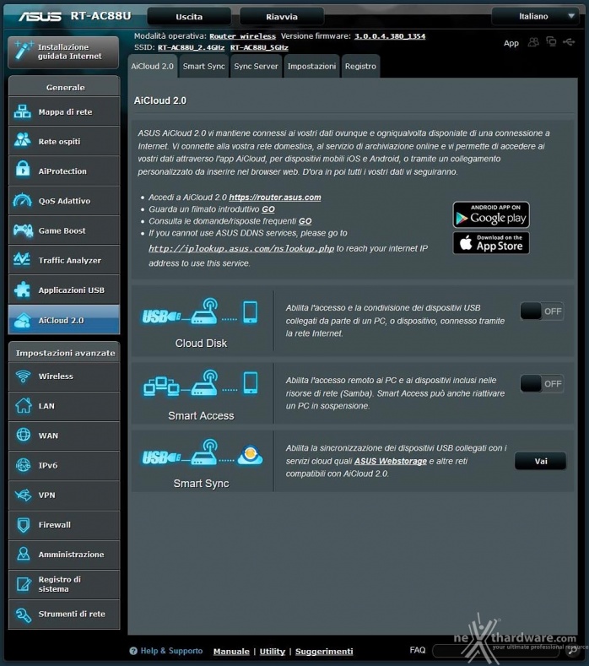Click the USB status icon in header
589x666 pixels.
pos(569,41)
